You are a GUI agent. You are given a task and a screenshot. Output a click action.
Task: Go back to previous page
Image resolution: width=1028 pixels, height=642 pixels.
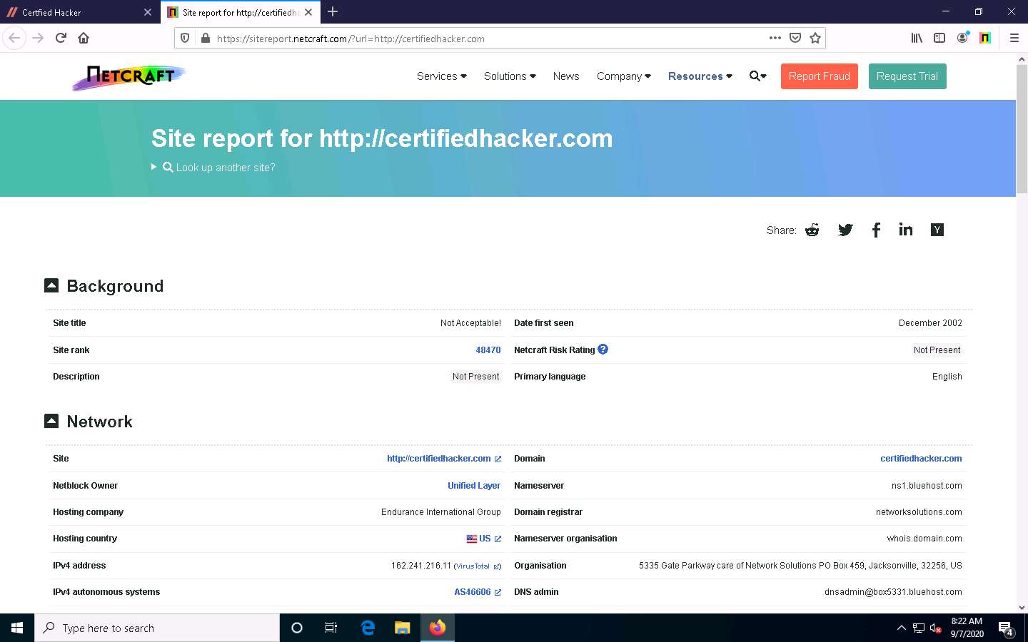click(x=14, y=38)
